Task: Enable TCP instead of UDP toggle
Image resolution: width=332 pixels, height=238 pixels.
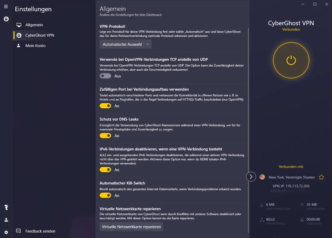Action: [105, 76]
